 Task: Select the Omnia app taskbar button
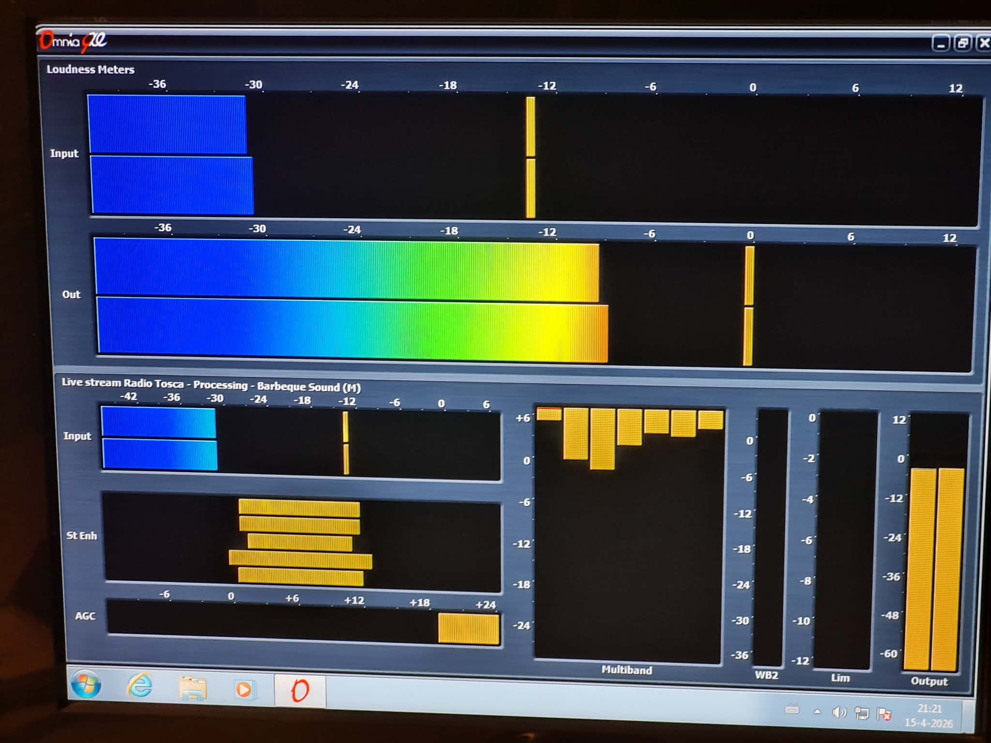300,690
